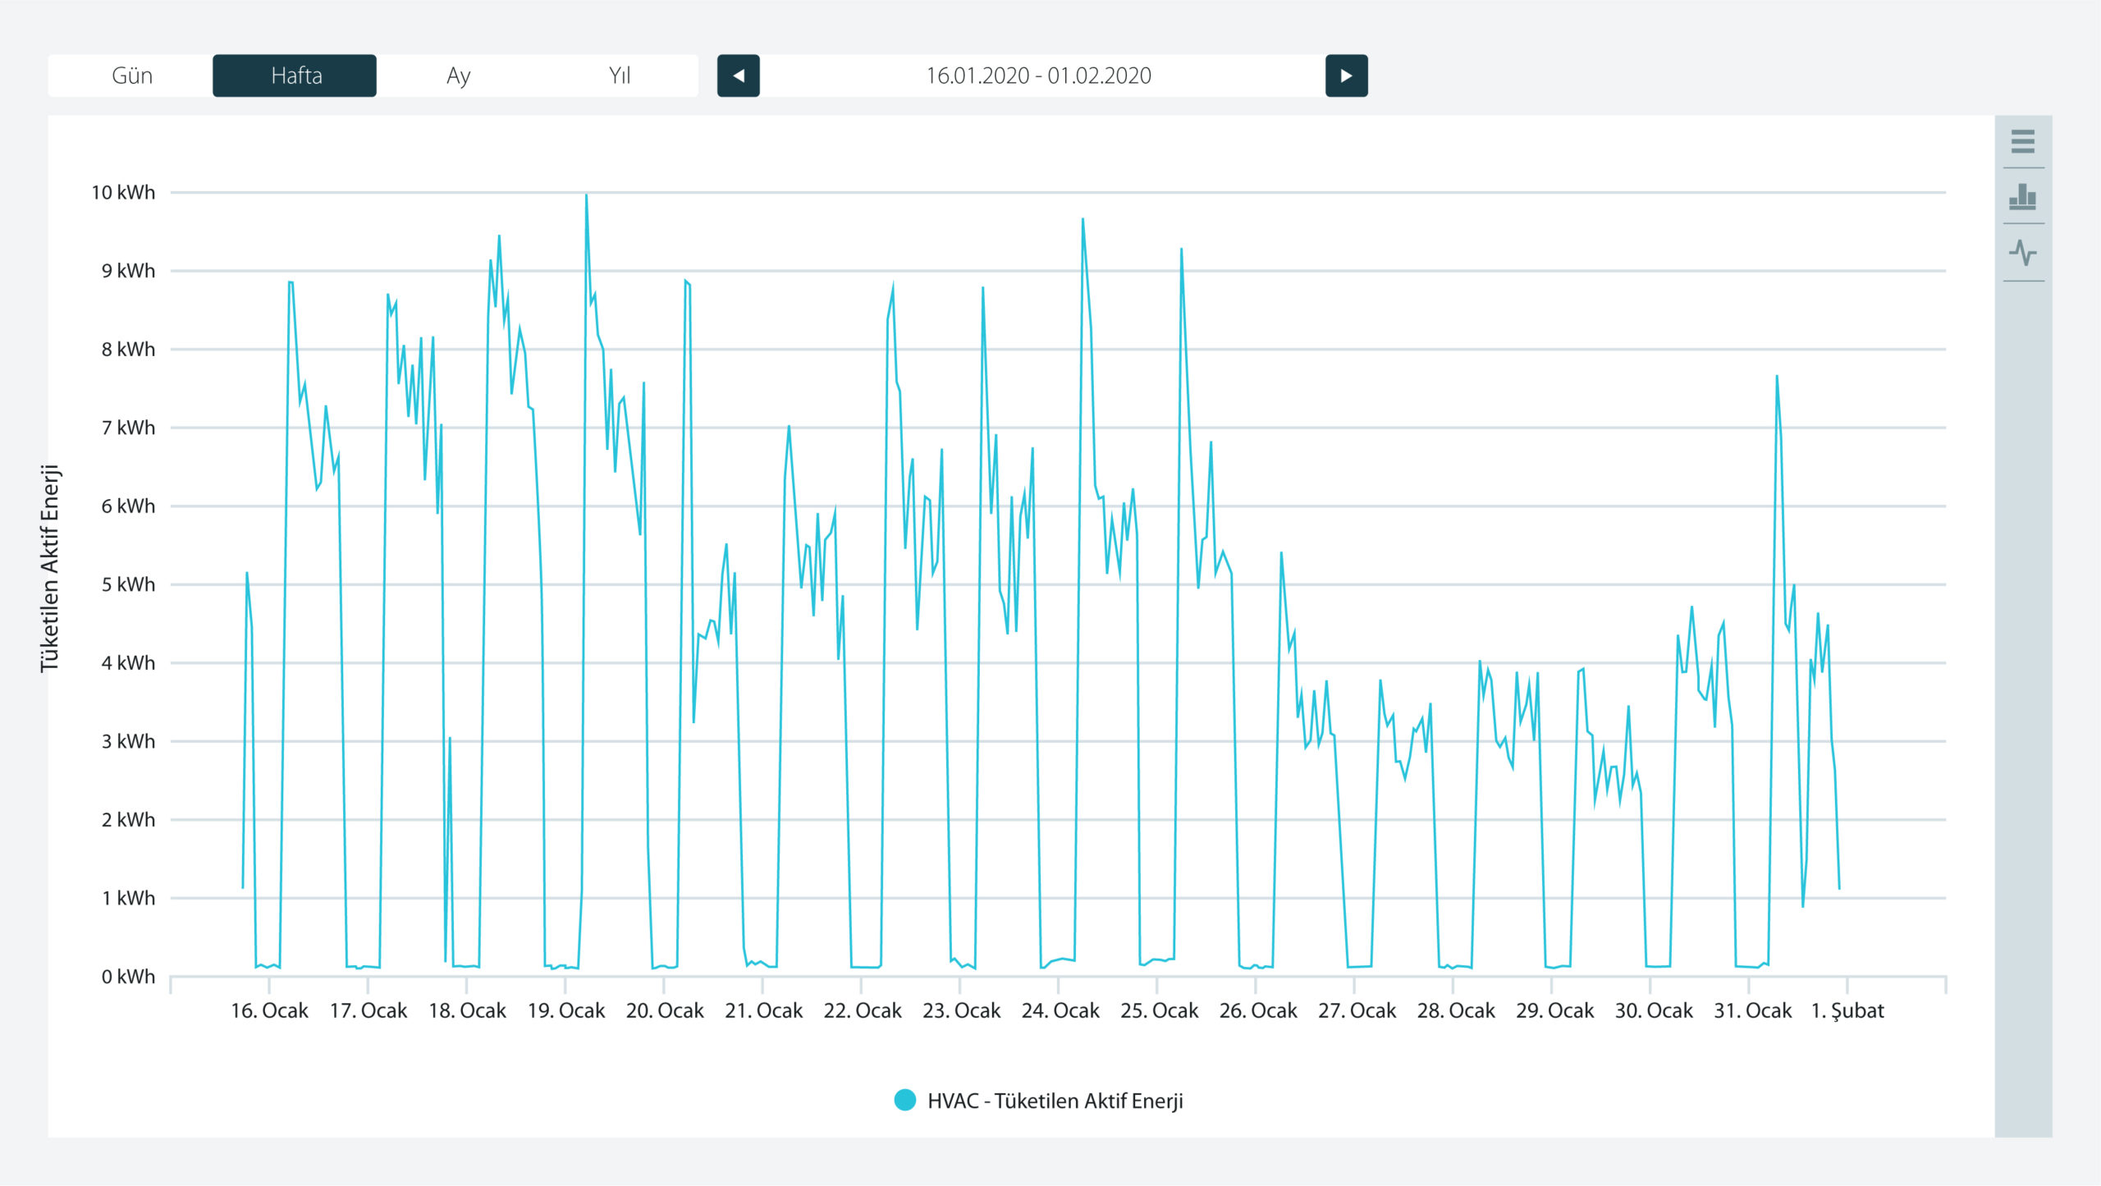This screenshot has width=2101, height=1186.
Task: Click the 5 kWh axis label
Action: 128,584
